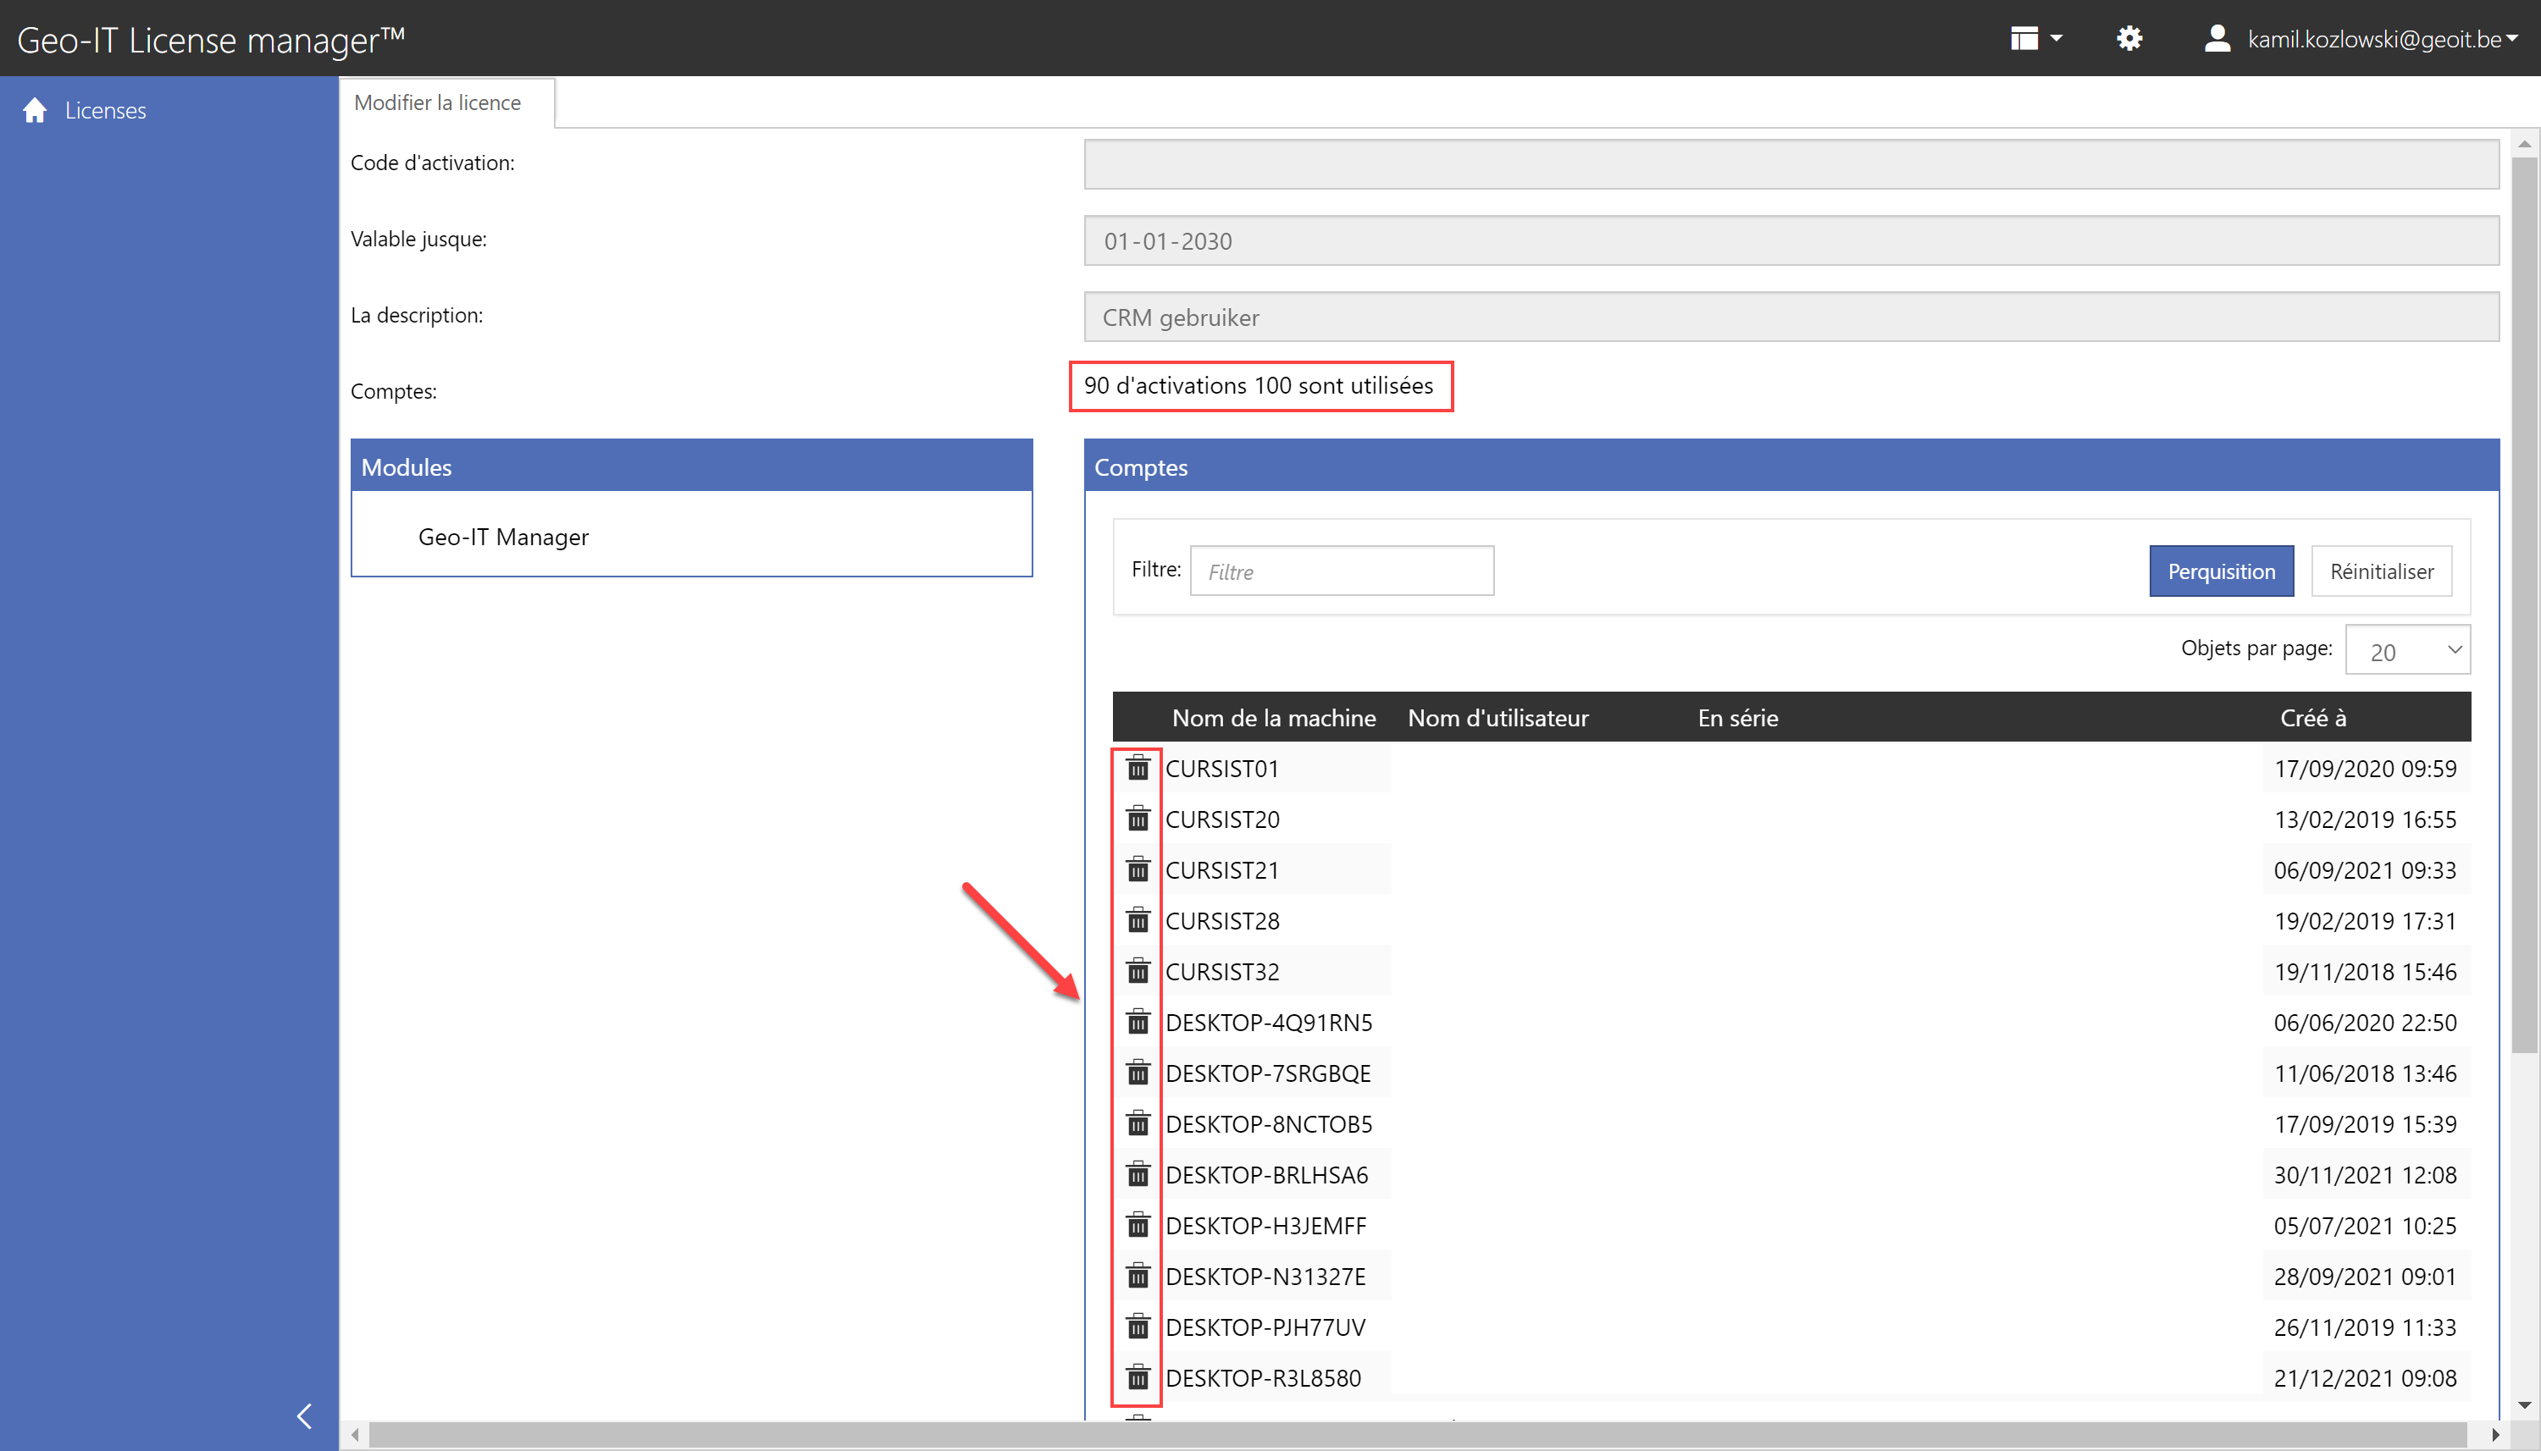Trash the DESKTOP-R3L8580 entry
Viewport: 2541px width, 1451px height.
point(1138,1378)
